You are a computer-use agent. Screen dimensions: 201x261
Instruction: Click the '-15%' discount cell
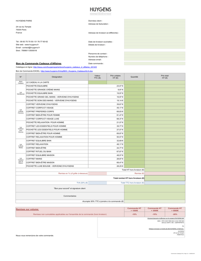(155, 214)
